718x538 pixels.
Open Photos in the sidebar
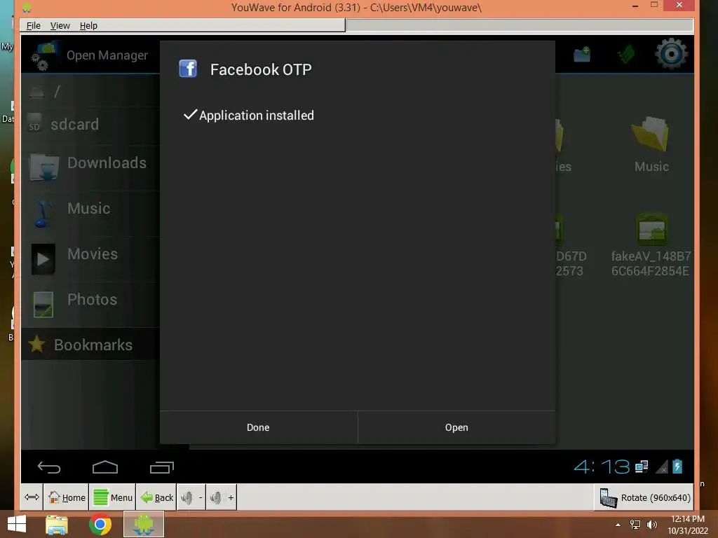(x=90, y=303)
